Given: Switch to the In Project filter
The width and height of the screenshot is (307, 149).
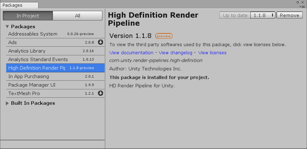Looking at the screenshot, I should (28, 16).
